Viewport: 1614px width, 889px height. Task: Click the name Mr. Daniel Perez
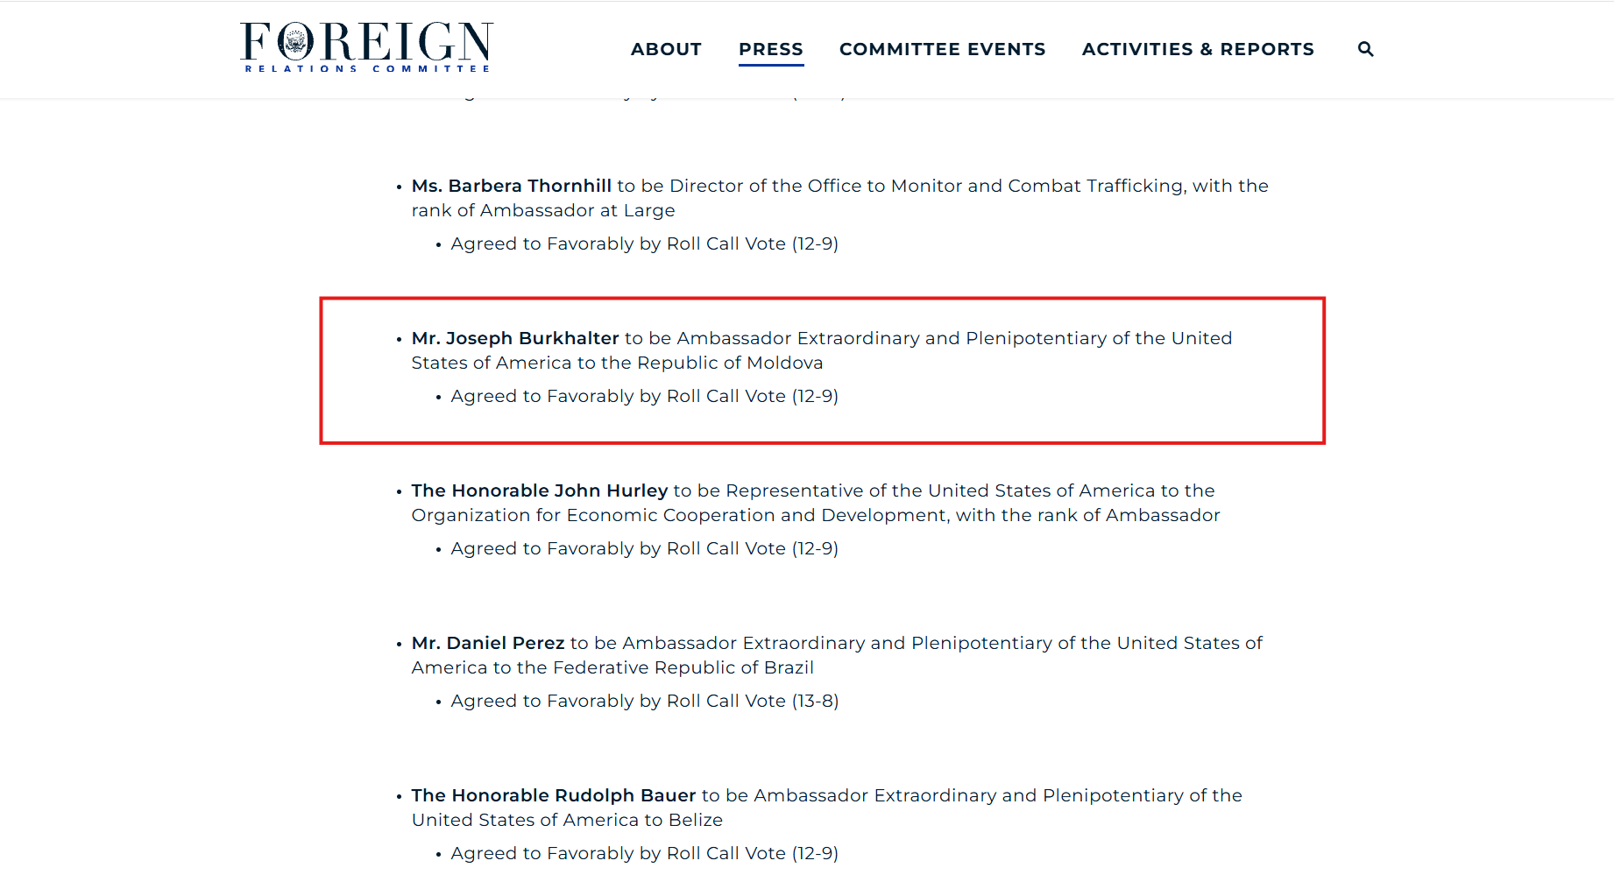pyautogui.click(x=488, y=643)
